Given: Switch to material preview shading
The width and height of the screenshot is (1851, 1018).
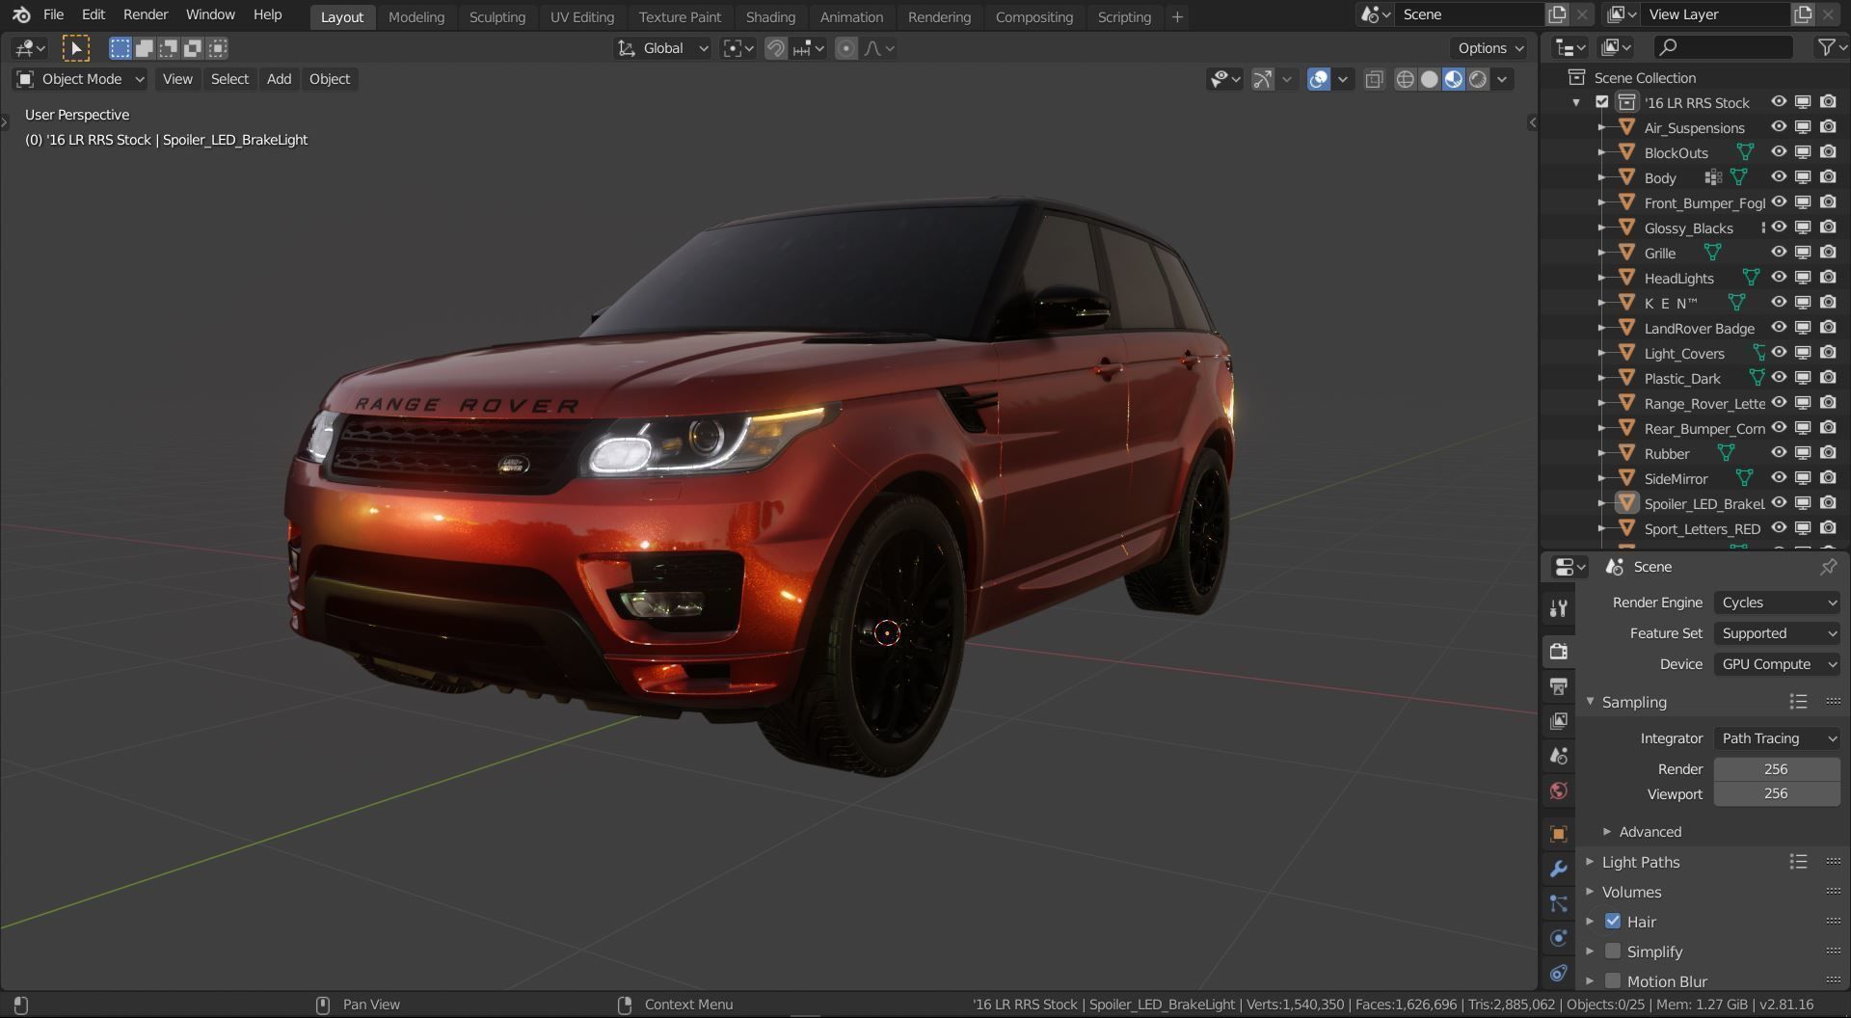Looking at the screenshot, I should click(x=1454, y=79).
